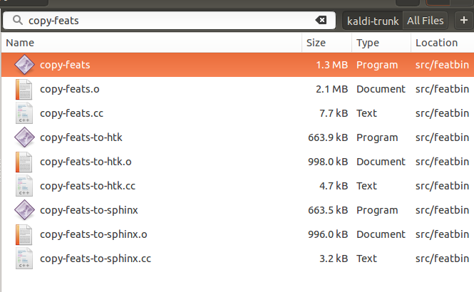474x292 pixels.
Task: Click the magnifier search icon
Action: pos(18,20)
